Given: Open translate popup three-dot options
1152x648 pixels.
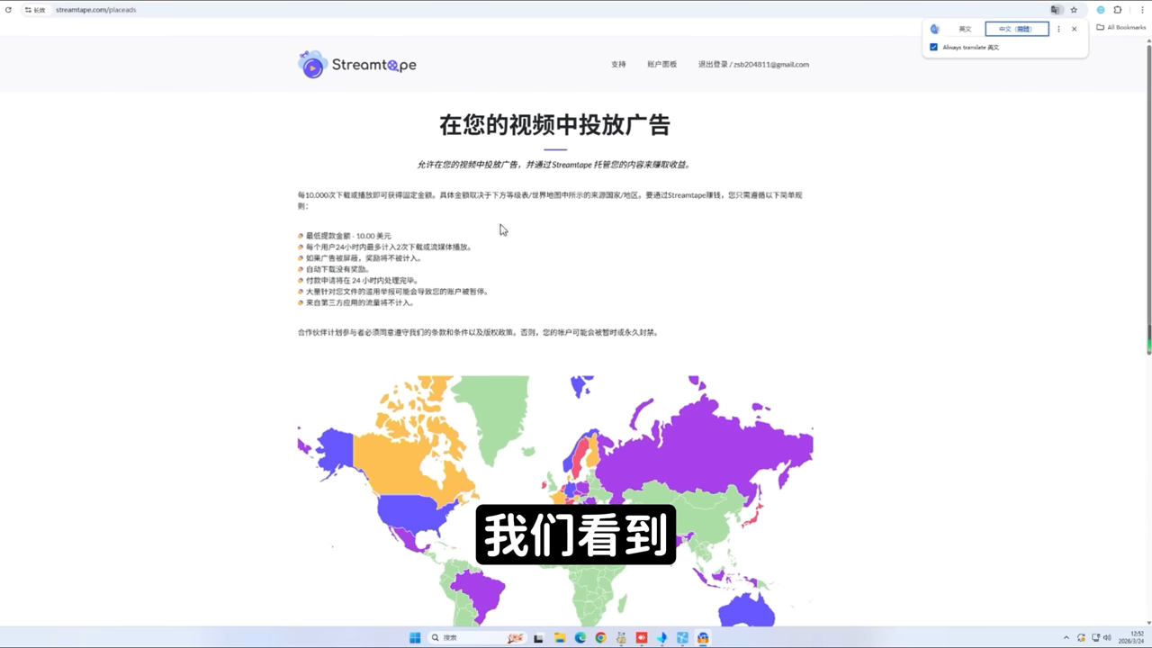Looking at the screenshot, I should (1058, 29).
